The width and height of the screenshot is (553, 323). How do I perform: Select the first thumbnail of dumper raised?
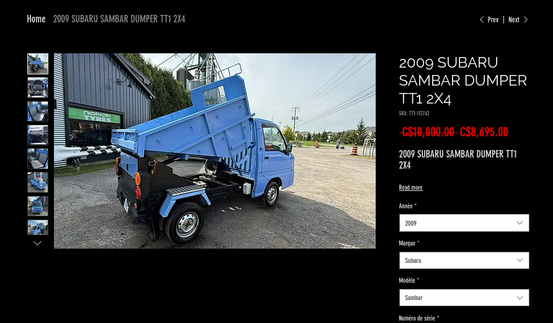[x=38, y=64]
